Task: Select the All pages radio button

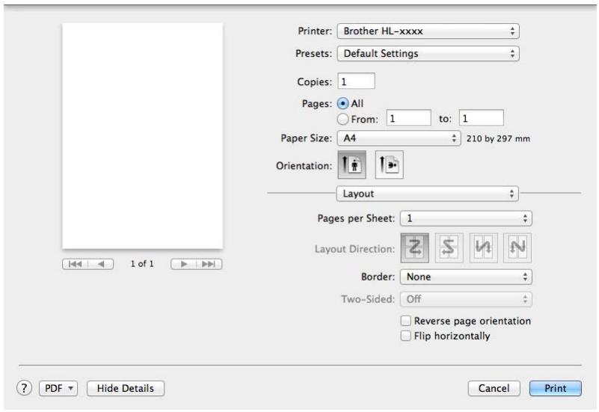Action: [x=343, y=103]
